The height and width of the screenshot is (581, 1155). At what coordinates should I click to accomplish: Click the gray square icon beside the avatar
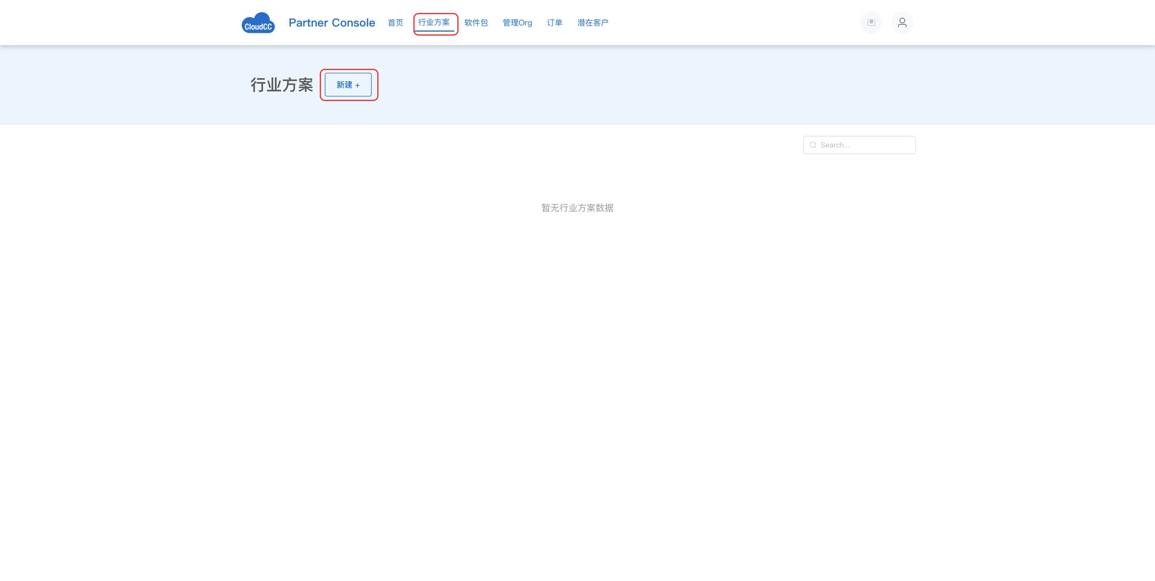[x=871, y=23]
